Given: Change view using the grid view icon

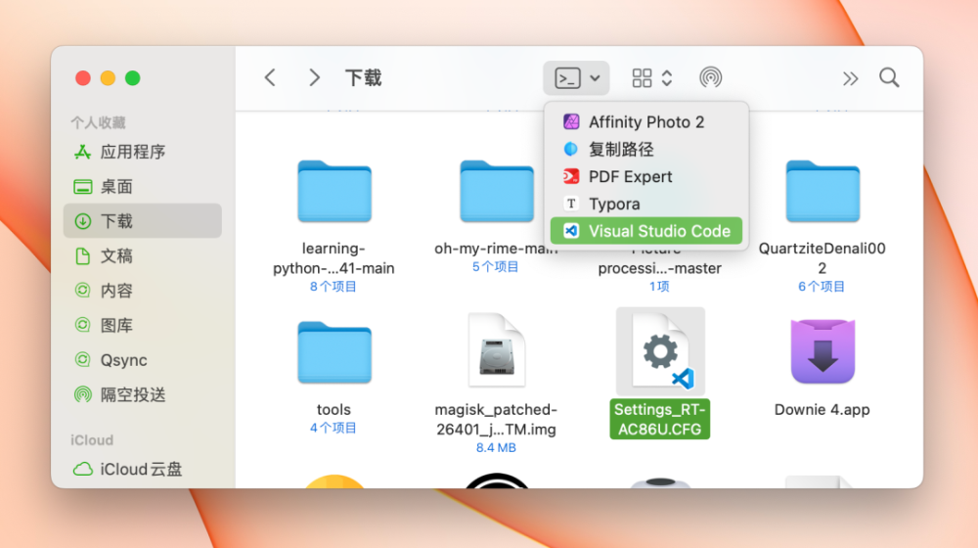Looking at the screenshot, I should pyautogui.click(x=642, y=78).
